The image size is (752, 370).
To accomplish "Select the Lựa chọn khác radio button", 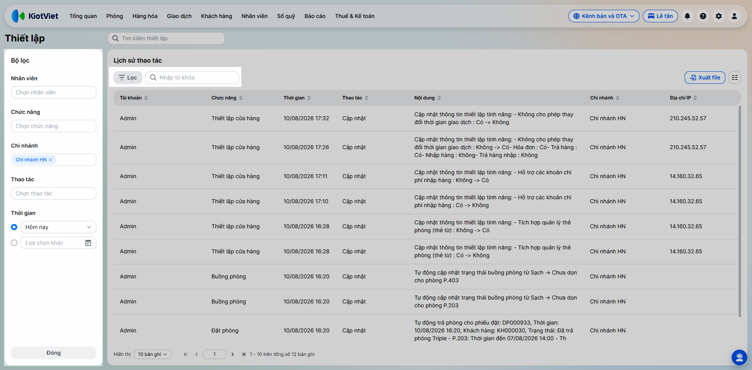I will pyautogui.click(x=14, y=243).
